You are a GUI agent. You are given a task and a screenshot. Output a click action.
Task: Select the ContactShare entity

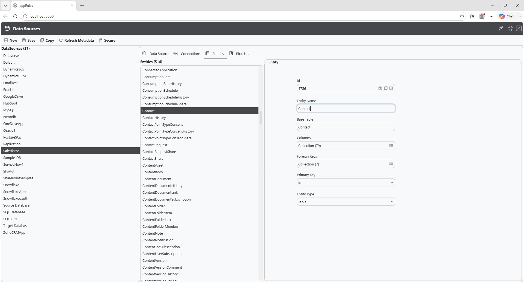[x=200, y=158]
